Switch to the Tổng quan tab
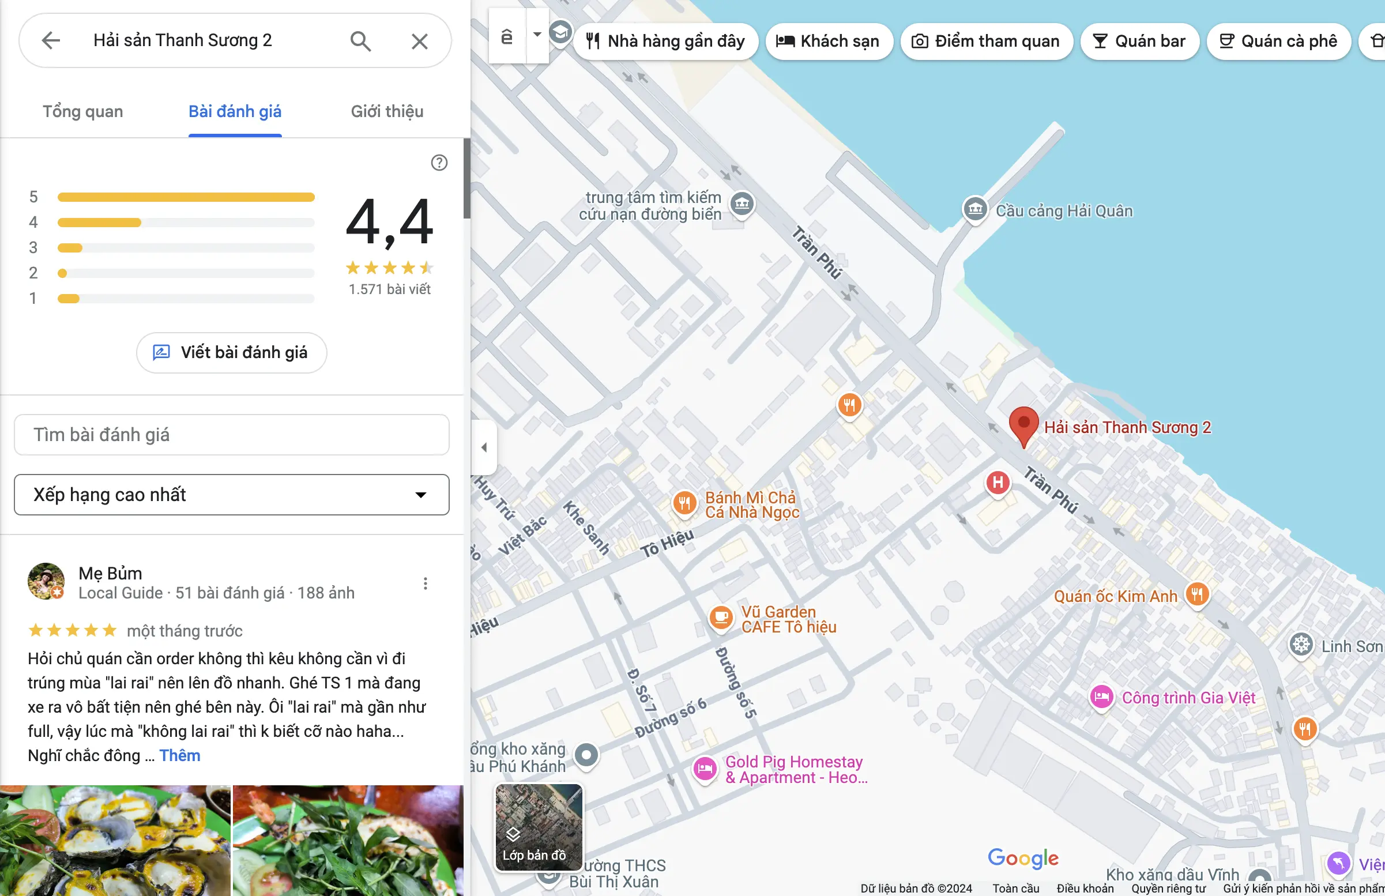The height and width of the screenshot is (896, 1385). pos(82,111)
